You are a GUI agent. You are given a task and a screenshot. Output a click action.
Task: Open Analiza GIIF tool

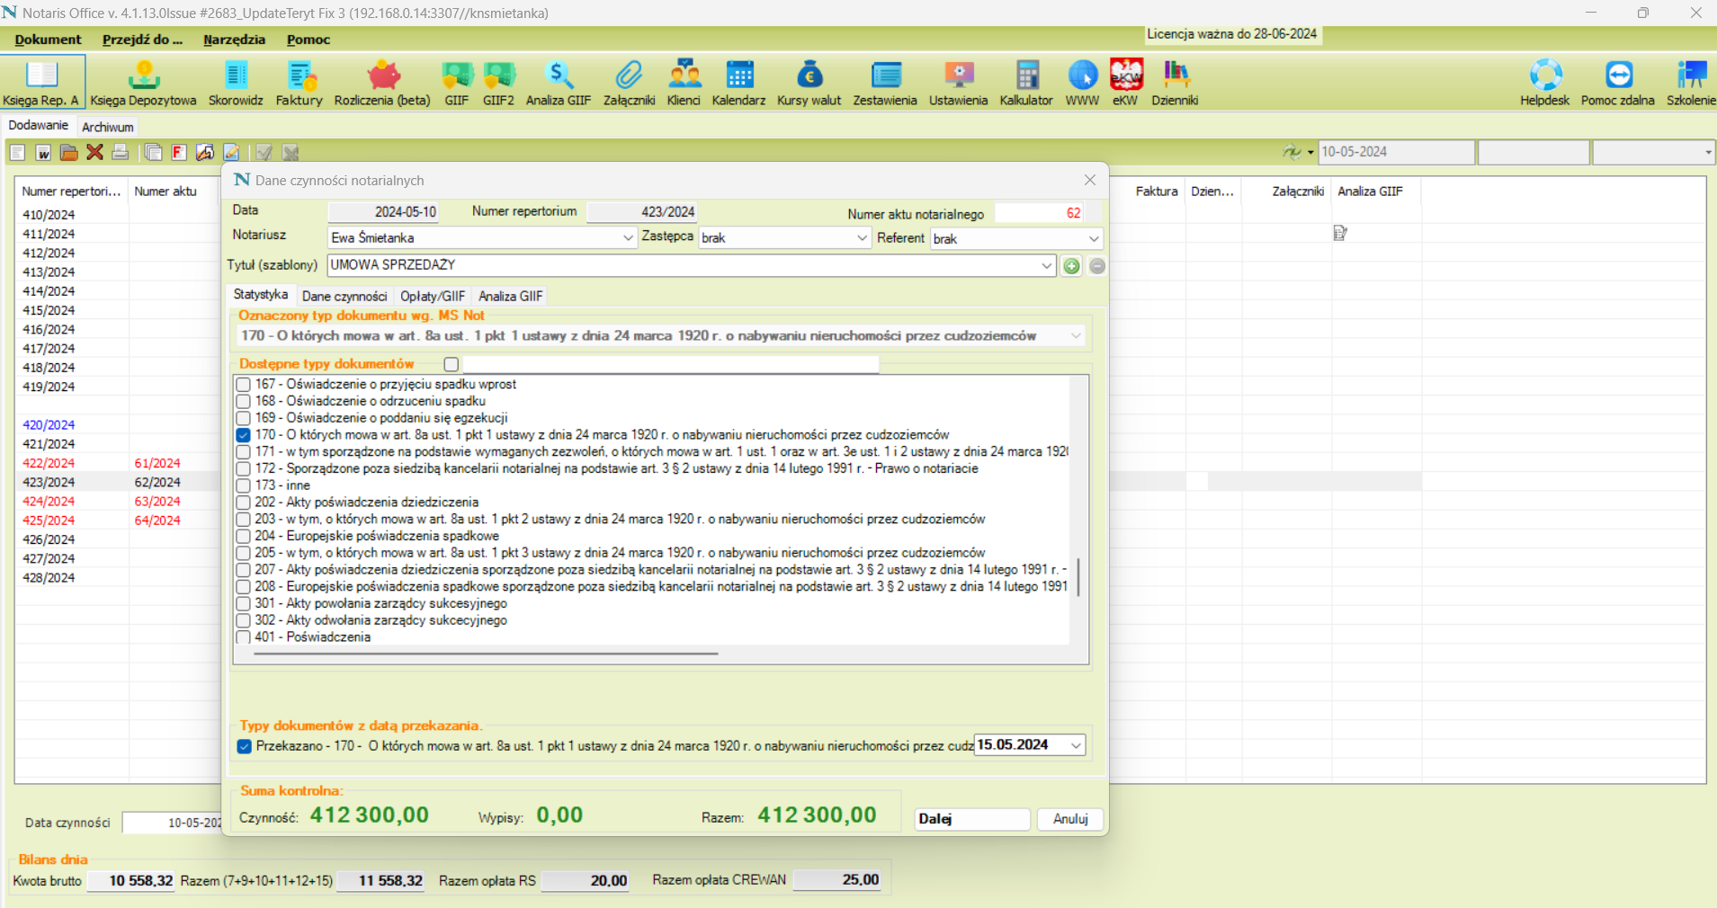pyautogui.click(x=559, y=82)
